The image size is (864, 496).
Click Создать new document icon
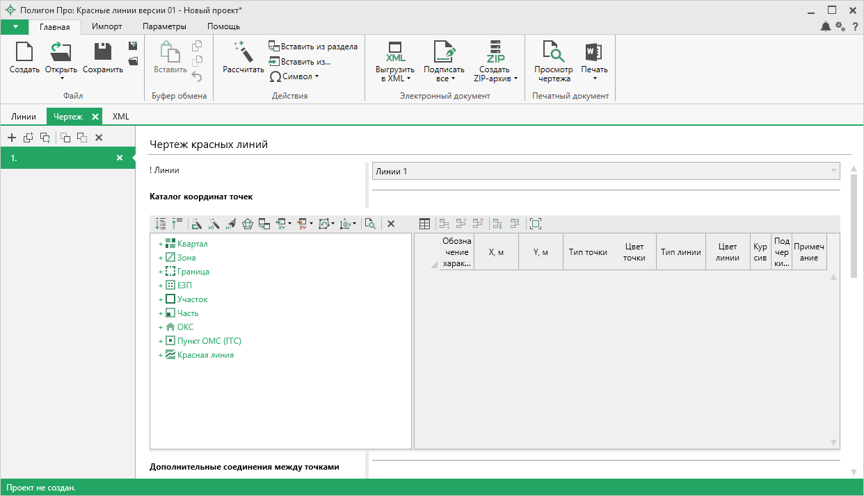point(24,51)
